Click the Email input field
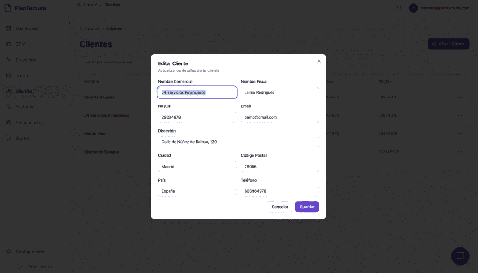The image size is (478, 273). tap(280, 117)
